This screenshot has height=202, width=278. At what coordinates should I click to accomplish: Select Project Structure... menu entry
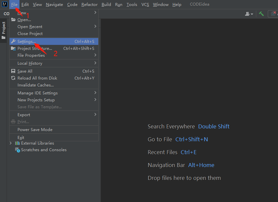coord(54,48)
